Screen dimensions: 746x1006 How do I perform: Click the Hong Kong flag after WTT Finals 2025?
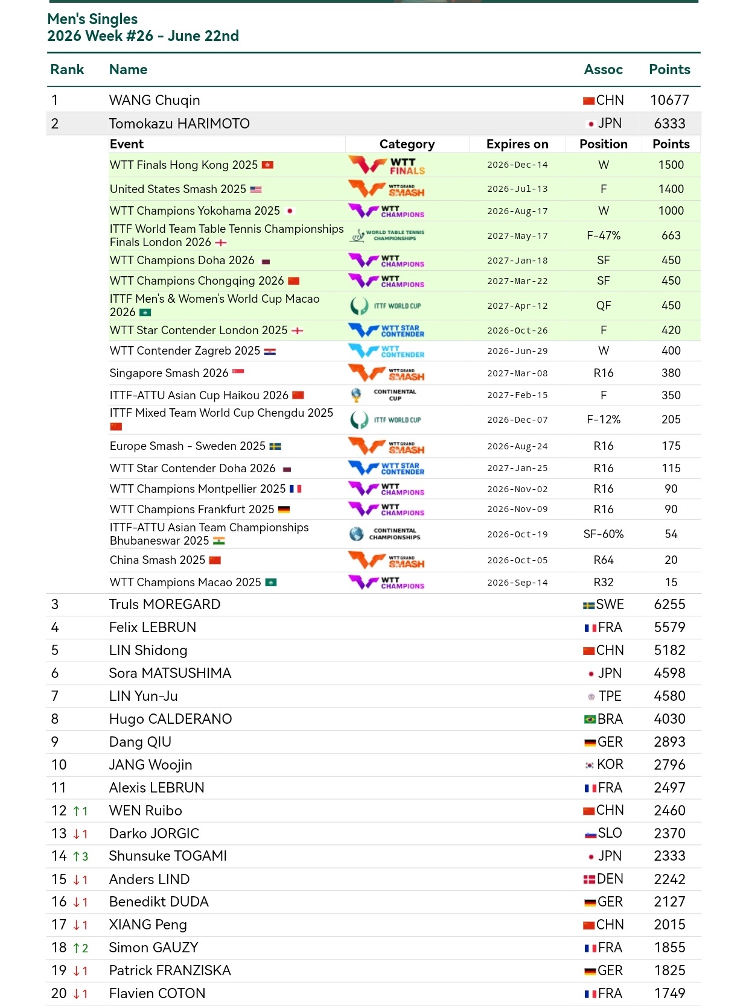[268, 165]
